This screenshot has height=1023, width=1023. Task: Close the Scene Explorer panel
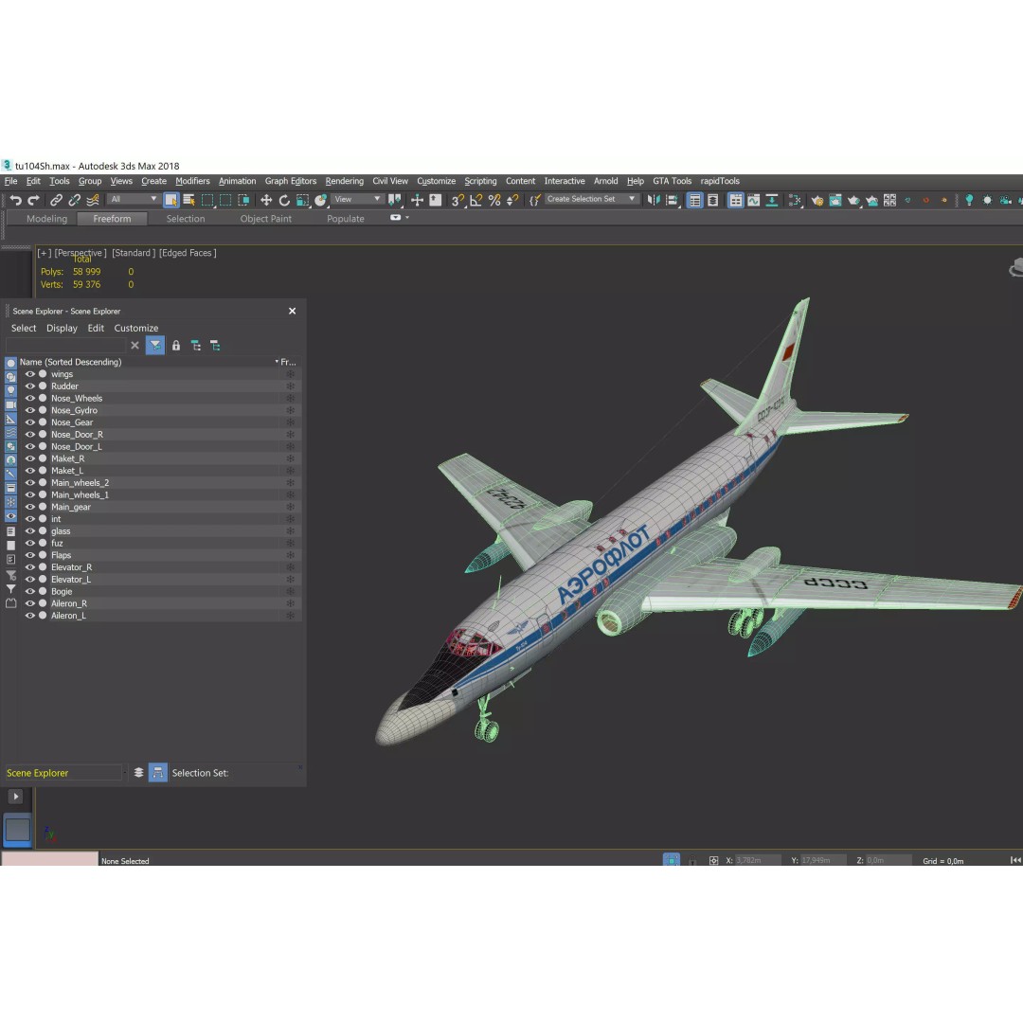(x=293, y=312)
